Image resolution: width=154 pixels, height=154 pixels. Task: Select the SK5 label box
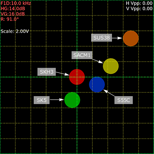42,100
